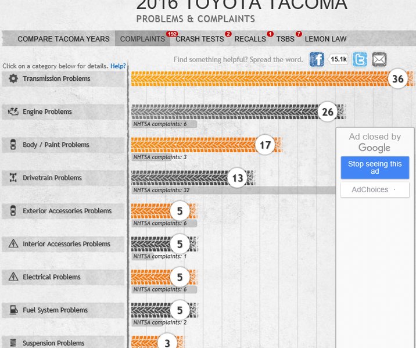The image size is (416, 348).
Task: Click the 15.1k Facebook share count
Action: [x=338, y=59]
